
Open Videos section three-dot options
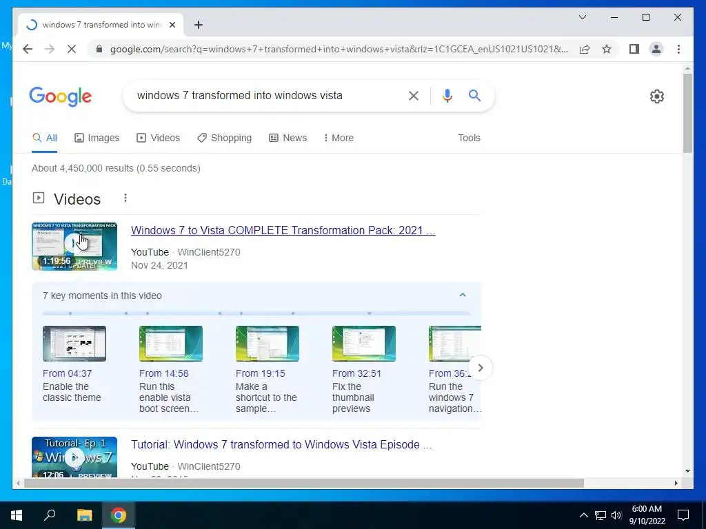tap(125, 198)
